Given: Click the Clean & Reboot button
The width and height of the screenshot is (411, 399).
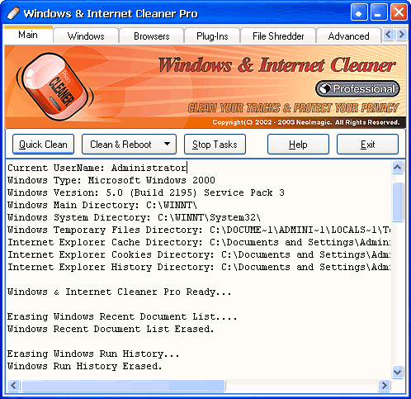Looking at the screenshot, I should coord(121,145).
